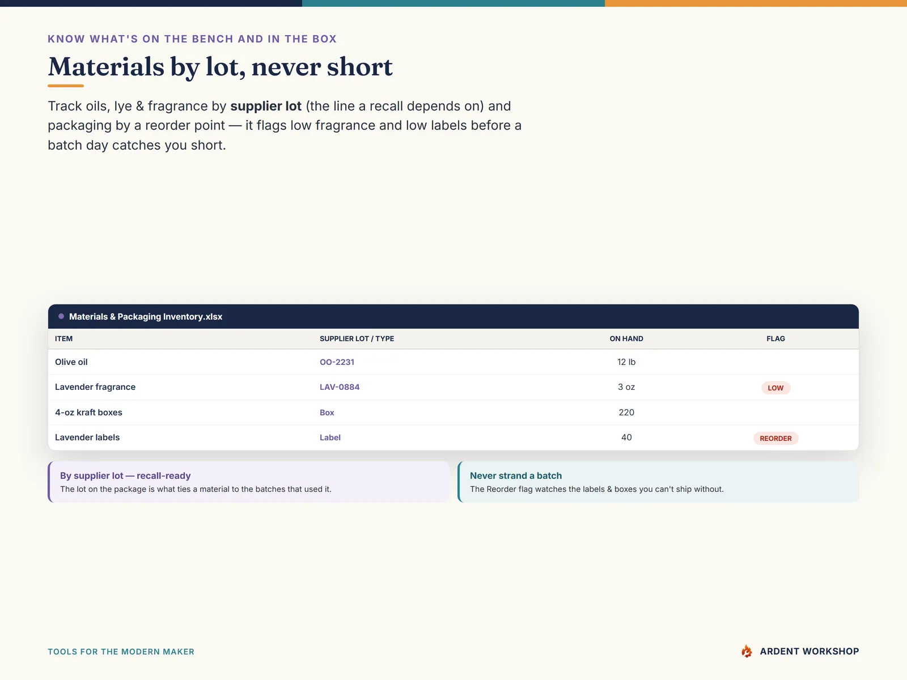Viewport: 907px width, 680px height.
Task: Select the 4-oz kraft boxes item cell
Action: point(88,413)
